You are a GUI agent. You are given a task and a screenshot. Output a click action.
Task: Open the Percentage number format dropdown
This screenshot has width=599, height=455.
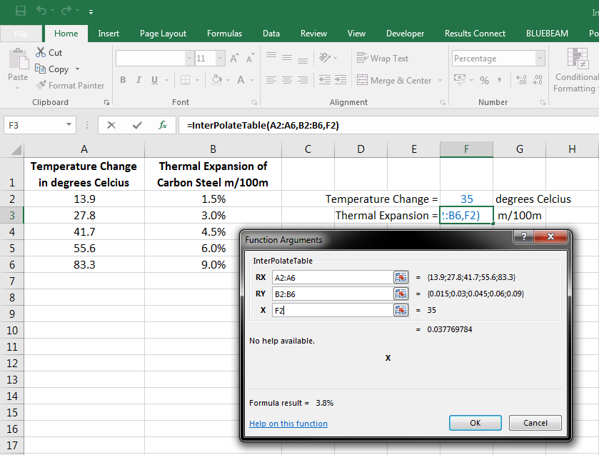click(x=540, y=58)
